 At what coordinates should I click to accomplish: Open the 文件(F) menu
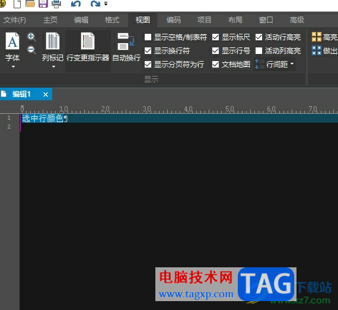[15, 20]
